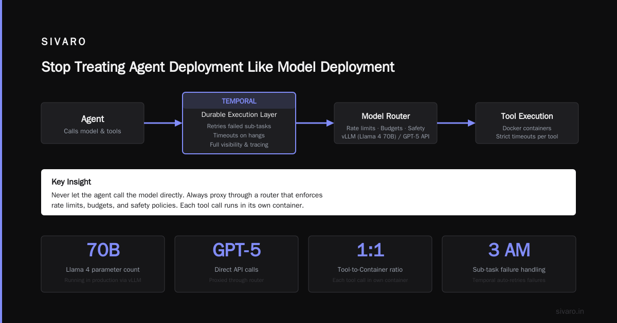Select "Full visibility & tracing" line
The image size is (617, 323).
click(239, 145)
